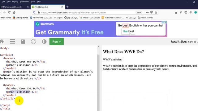
Task: Minimize the Firefox window
Action: tap(187, 2)
